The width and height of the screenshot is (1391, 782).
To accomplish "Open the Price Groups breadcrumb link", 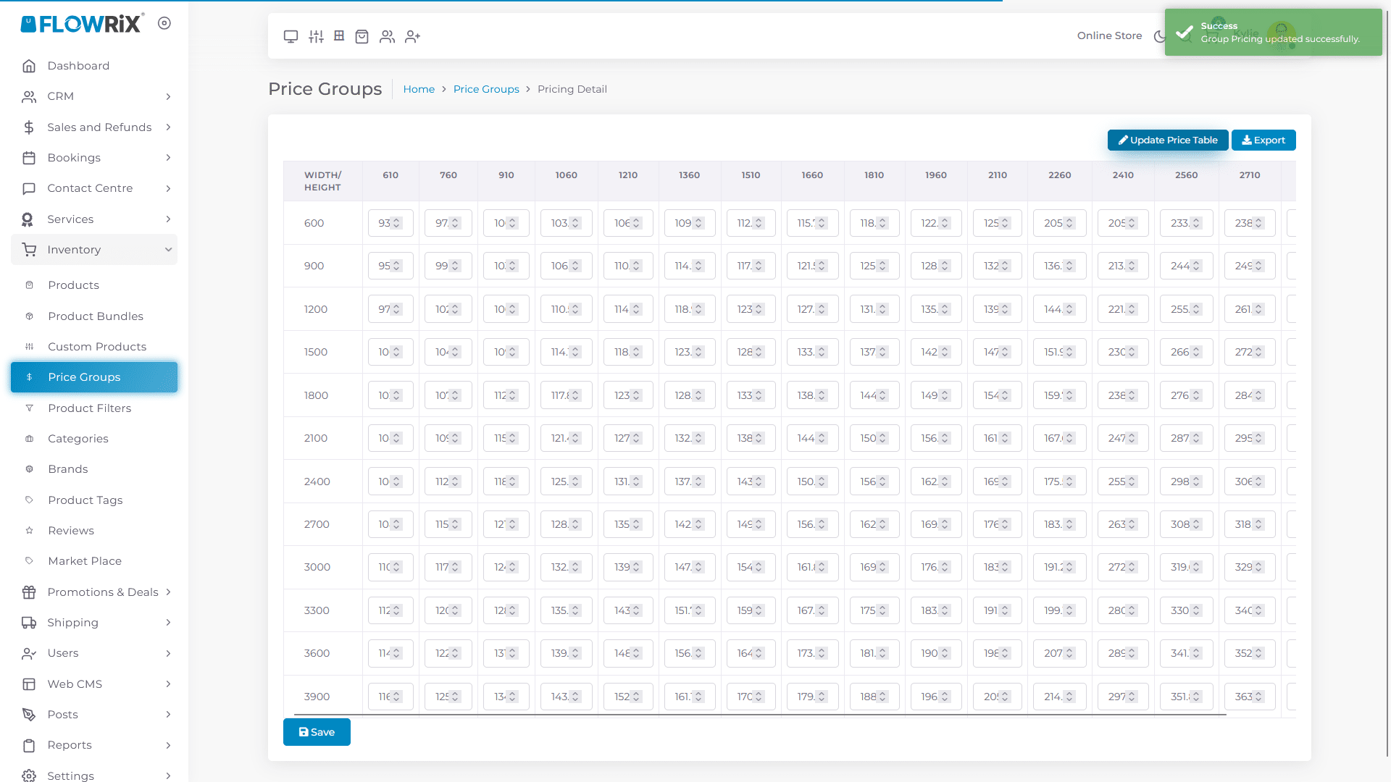I will click(486, 89).
